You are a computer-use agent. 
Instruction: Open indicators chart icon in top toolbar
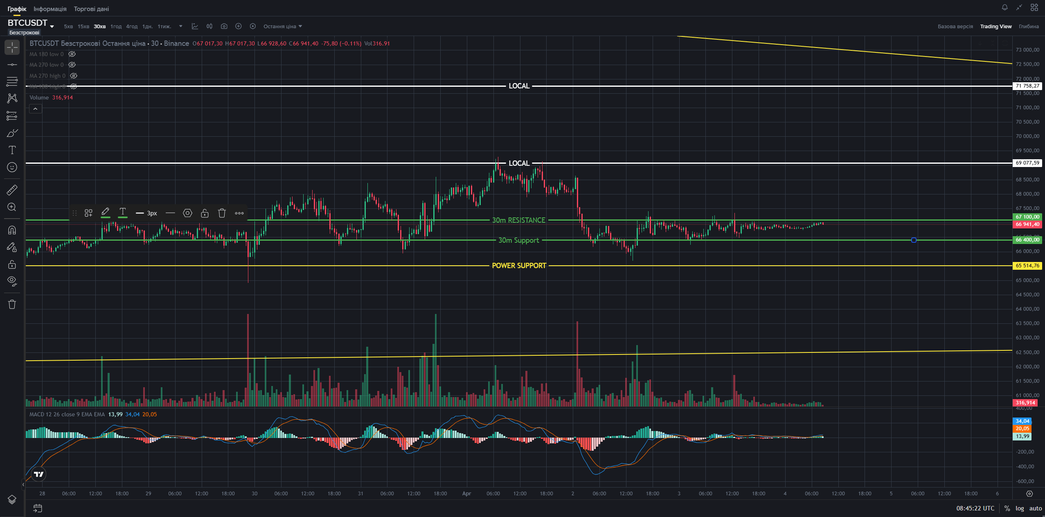[x=195, y=26]
